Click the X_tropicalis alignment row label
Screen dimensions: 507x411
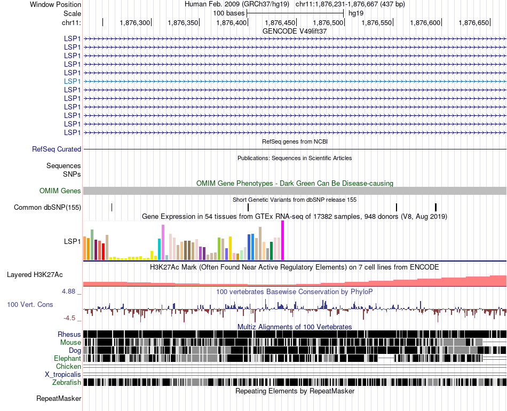(63, 375)
